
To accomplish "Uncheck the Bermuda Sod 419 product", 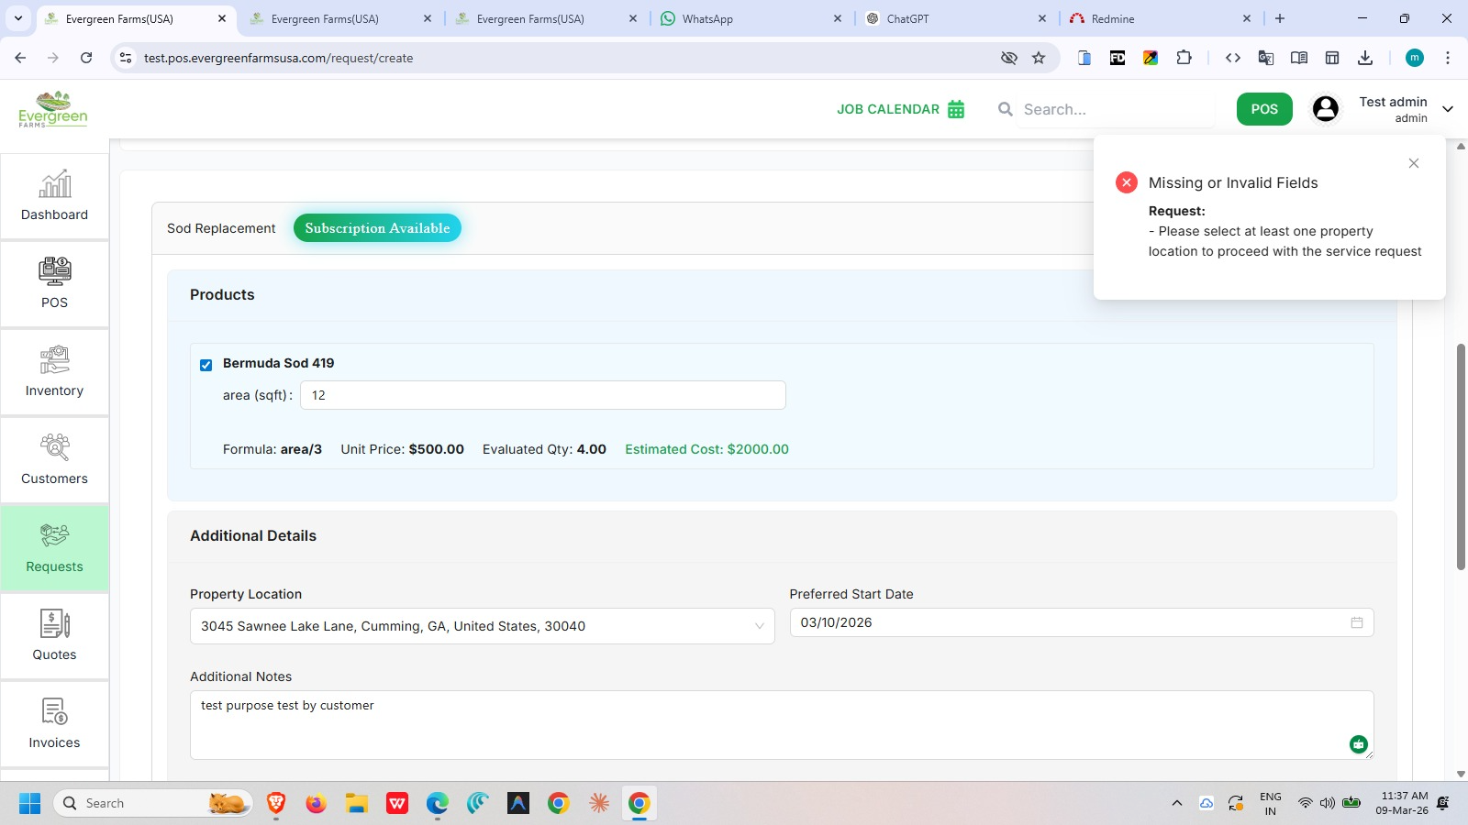I will point(206,364).
